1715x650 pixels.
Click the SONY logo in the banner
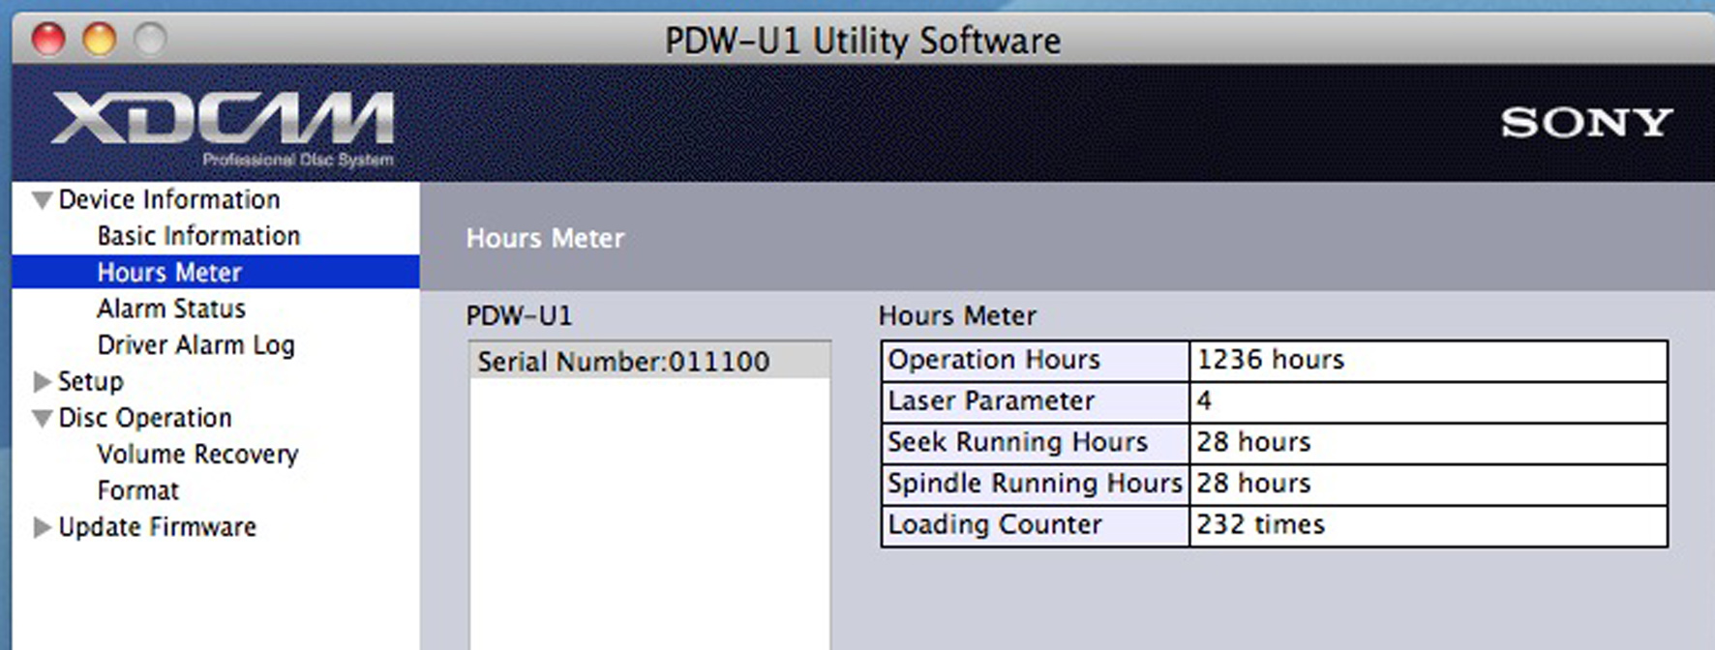pyautogui.click(x=1586, y=123)
